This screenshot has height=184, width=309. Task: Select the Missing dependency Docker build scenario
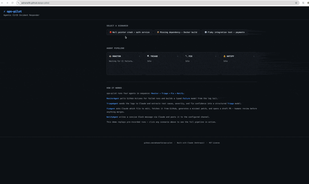pos(177,32)
